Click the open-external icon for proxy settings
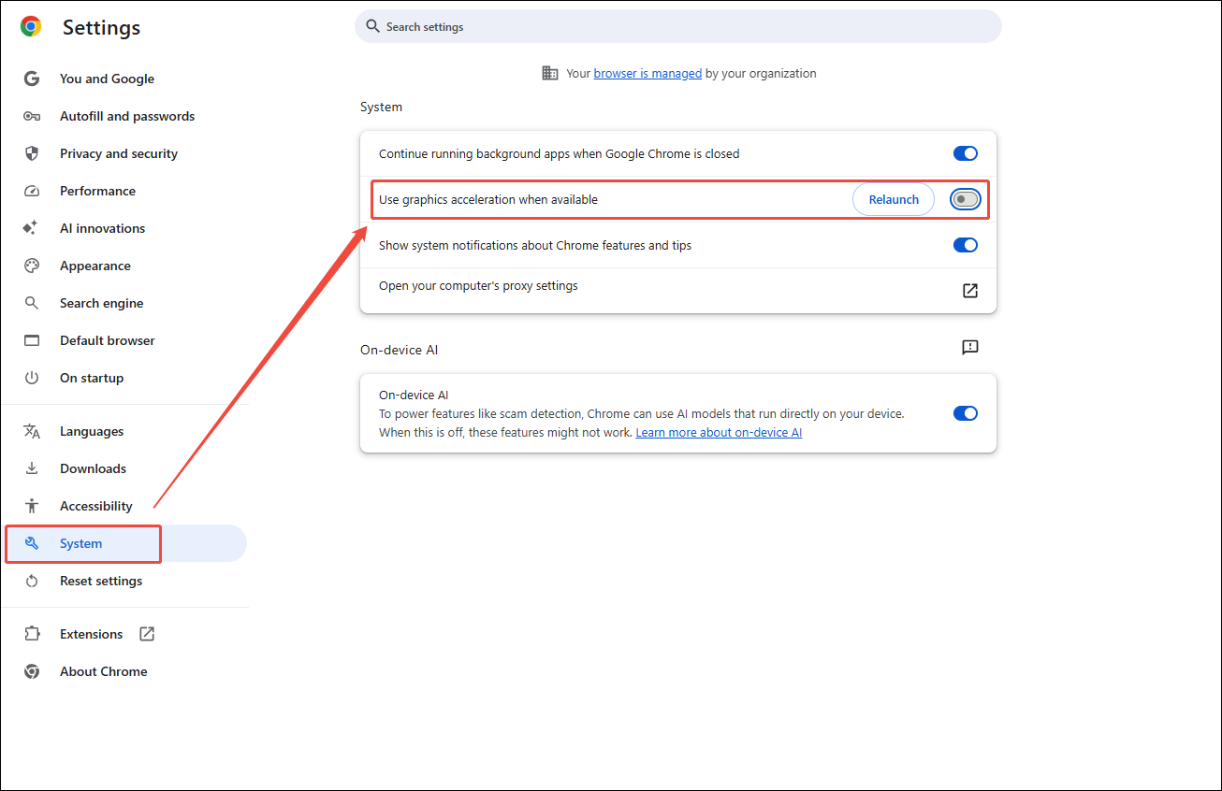Viewport: 1222px width, 791px height. [x=970, y=290]
